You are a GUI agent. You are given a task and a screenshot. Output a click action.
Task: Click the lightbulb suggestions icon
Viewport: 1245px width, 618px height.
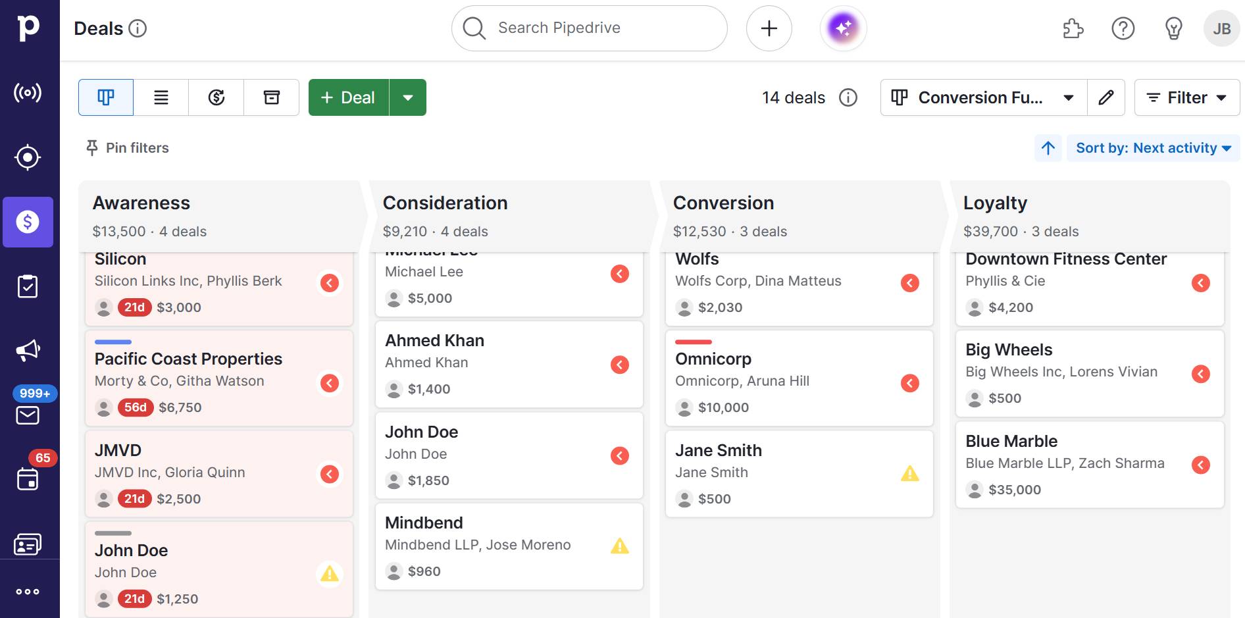[1173, 28]
